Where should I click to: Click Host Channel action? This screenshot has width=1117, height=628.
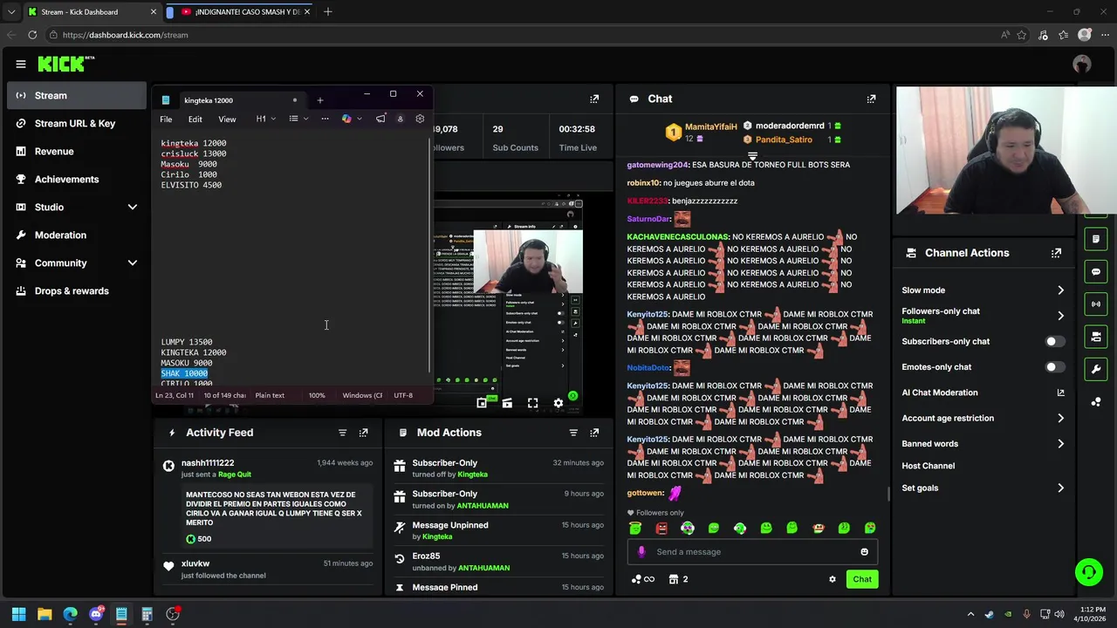click(928, 466)
